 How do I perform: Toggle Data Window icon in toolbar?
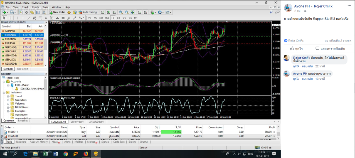coord(27,12)
